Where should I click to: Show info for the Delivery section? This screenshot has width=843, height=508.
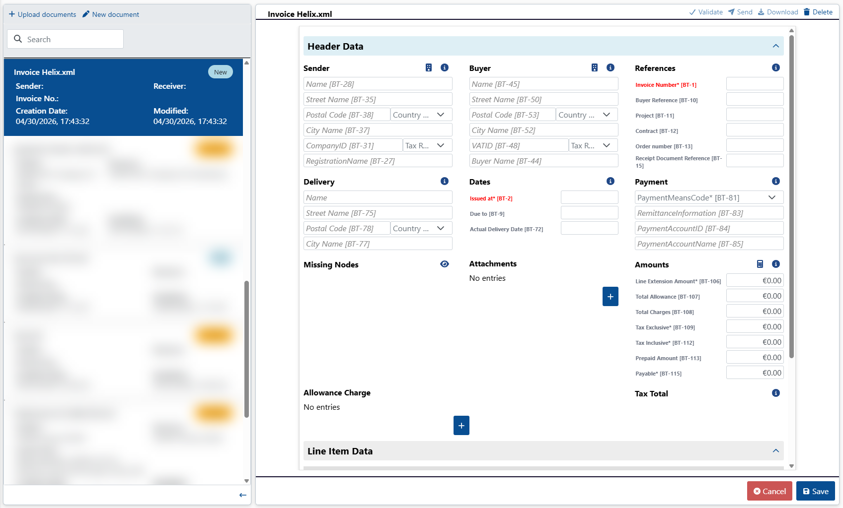coord(445,181)
